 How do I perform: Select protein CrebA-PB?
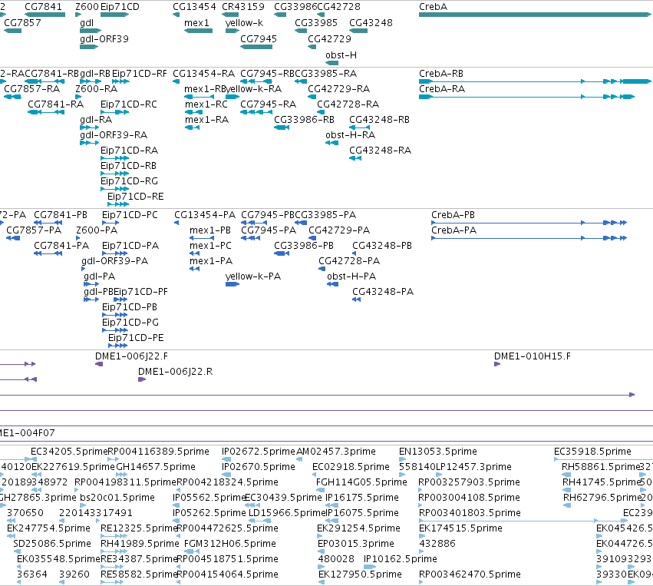(x=529, y=223)
